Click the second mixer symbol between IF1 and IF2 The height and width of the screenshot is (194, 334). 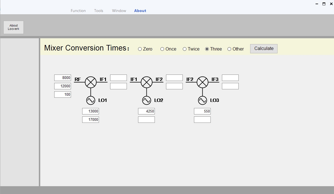[146, 82]
